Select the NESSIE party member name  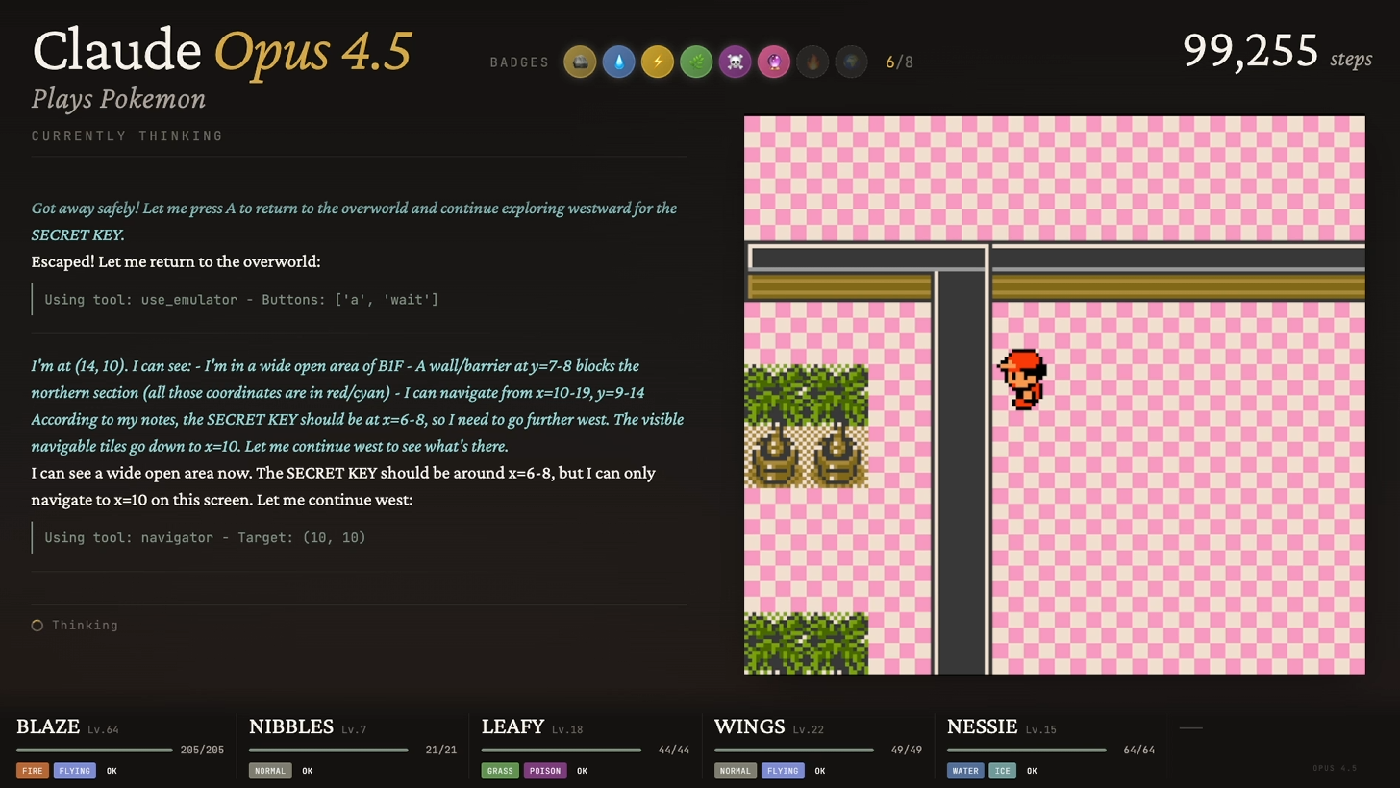coord(982,727)
